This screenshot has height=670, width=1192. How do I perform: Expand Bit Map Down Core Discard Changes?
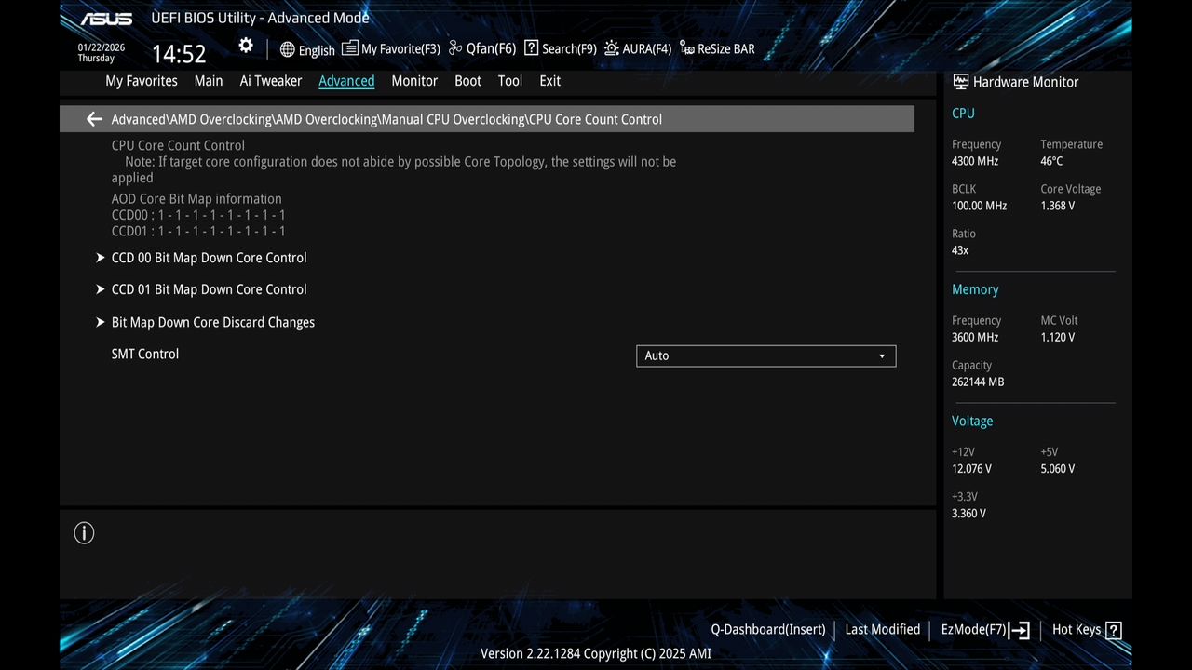click(x=212, y=322)
